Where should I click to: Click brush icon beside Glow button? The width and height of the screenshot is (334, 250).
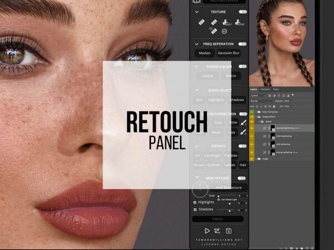[243, 122]
